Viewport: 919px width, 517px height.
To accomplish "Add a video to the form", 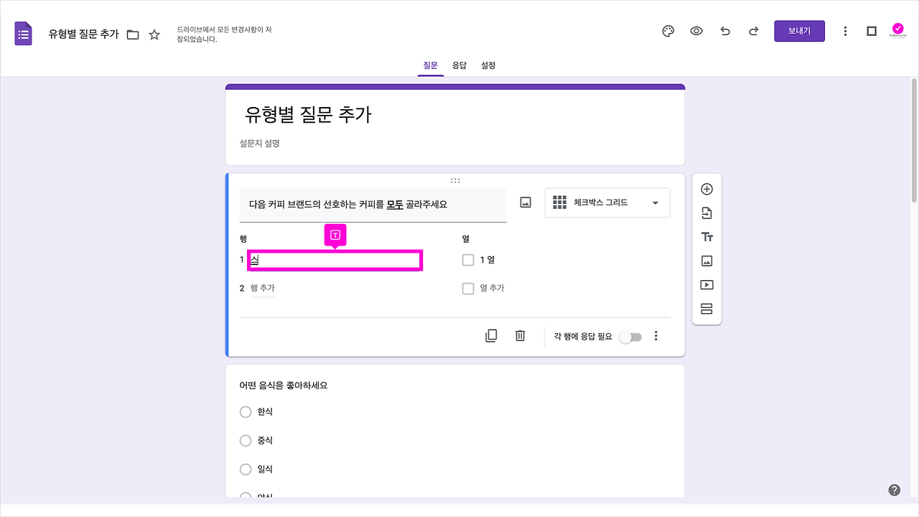I will coord(706,284).
